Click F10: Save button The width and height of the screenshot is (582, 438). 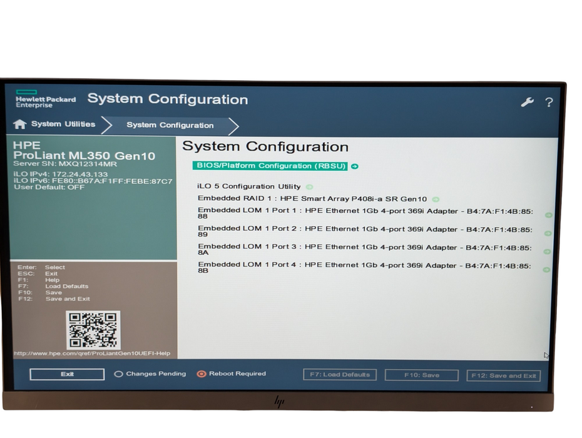coord(422,375)
